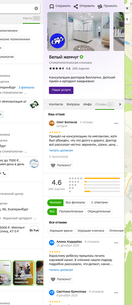Select the Филиал filter

[55, 202]
